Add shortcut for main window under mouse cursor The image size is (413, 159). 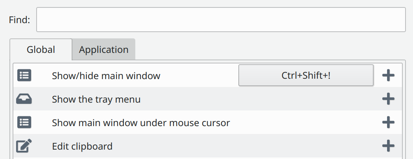tap(388, 122)
